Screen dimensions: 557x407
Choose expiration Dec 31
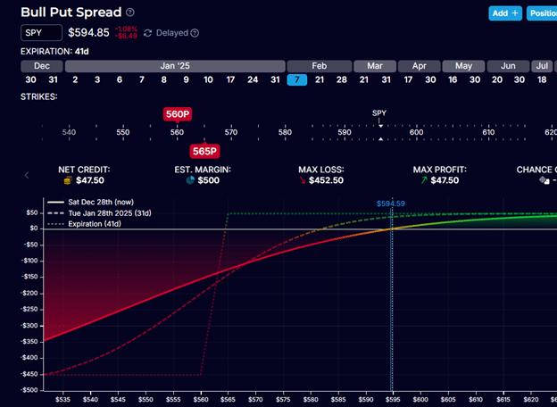point(53,79)
